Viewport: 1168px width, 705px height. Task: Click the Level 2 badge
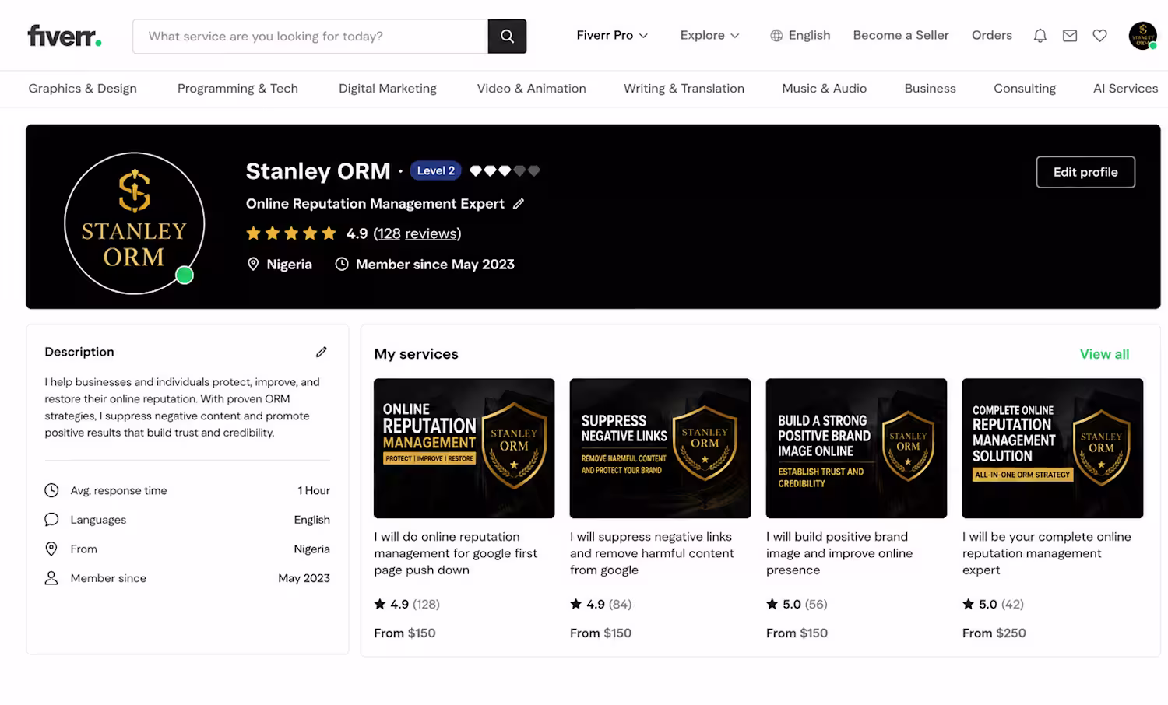436,170
